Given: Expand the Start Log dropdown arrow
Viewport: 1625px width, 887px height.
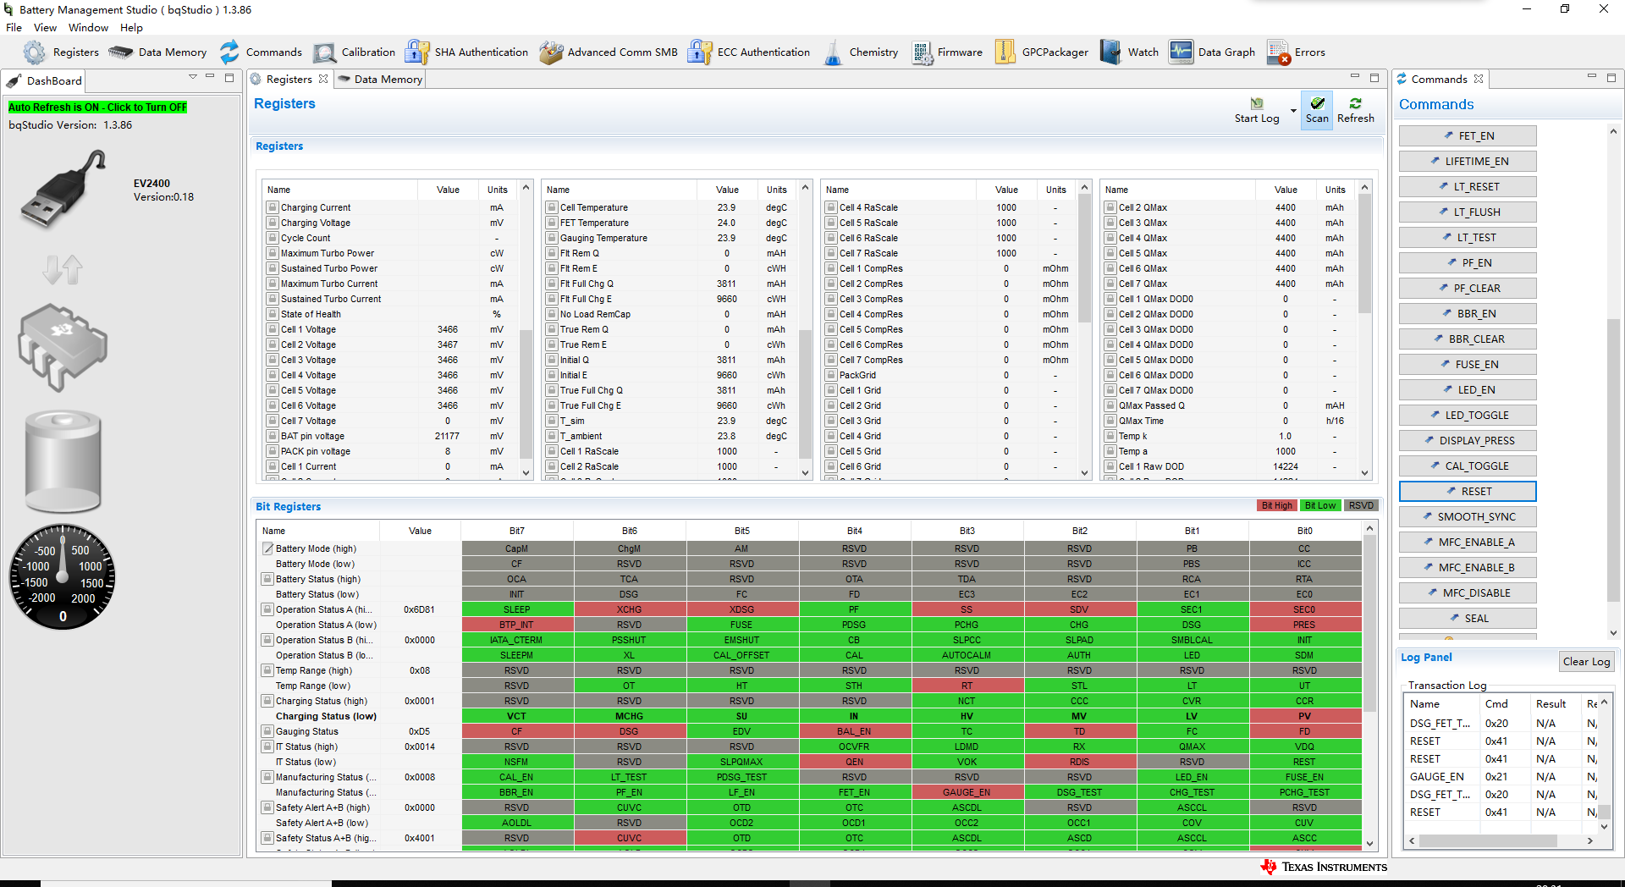Looking at the screenshot, I should click(1293, 111).
